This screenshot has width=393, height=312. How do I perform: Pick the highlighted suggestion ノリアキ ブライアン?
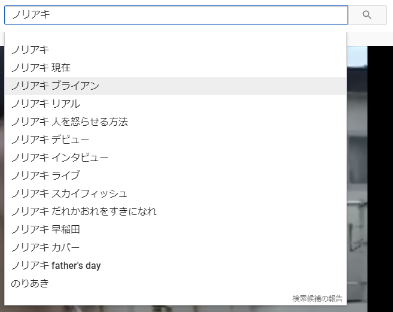pos(175,86)
